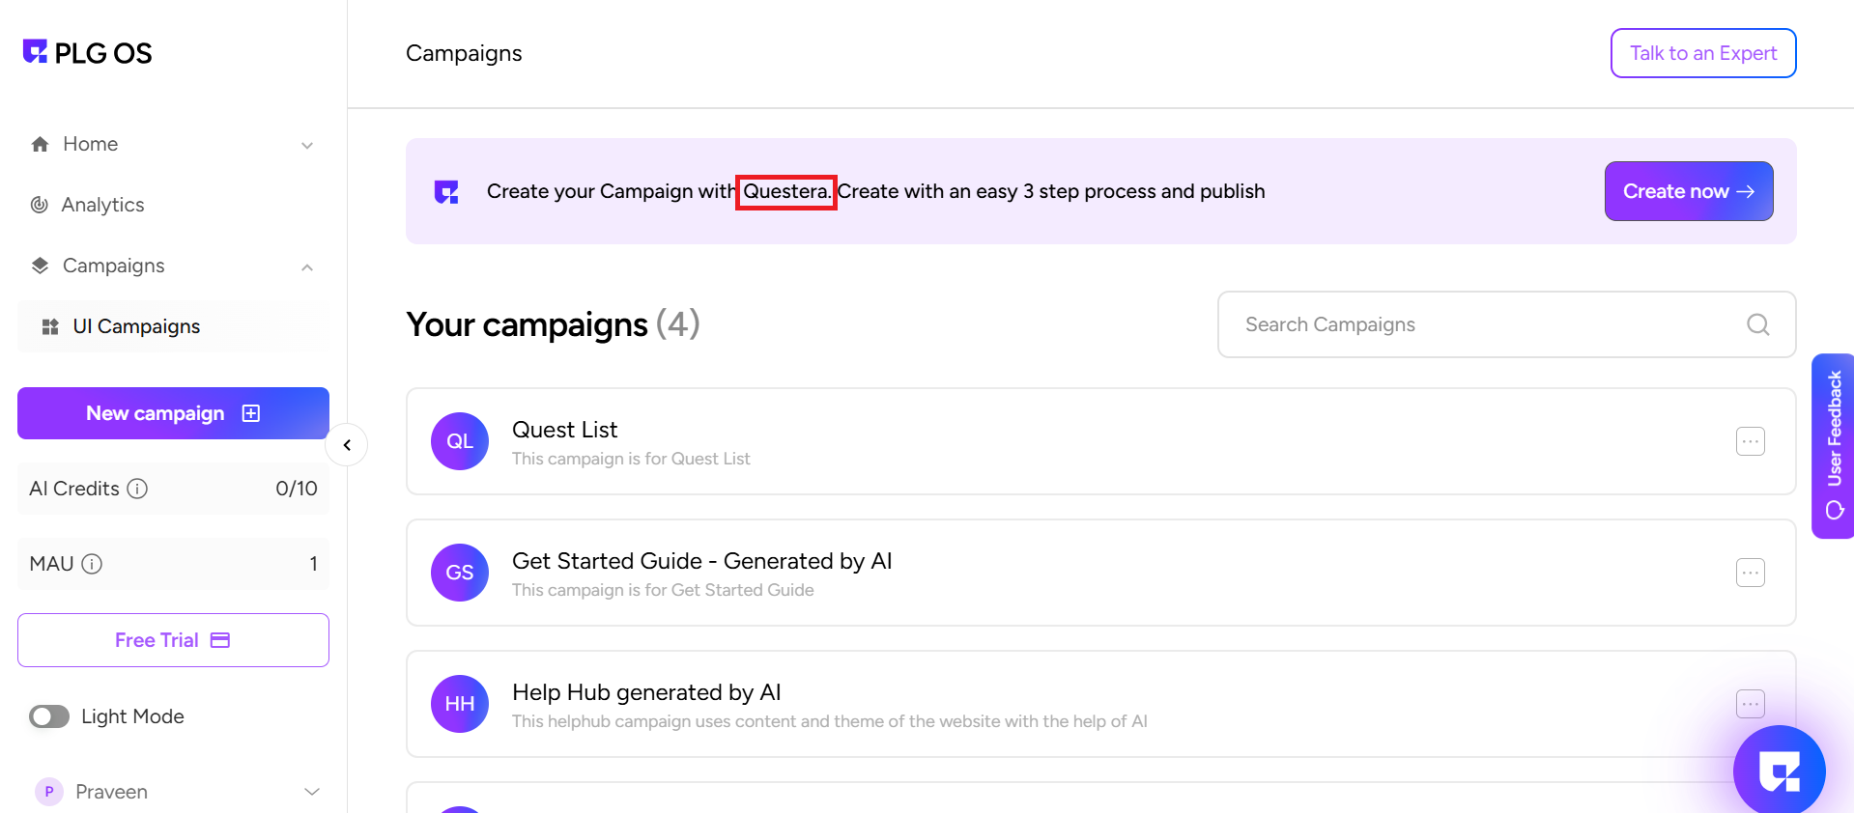
Task: Click the search magnifier icon
Action: pyautogui.click(x=1757, y=324)
